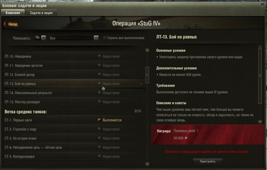267x170 pixels.
Task: Expand the Все filter dropdown
Action: coord(73,38)
